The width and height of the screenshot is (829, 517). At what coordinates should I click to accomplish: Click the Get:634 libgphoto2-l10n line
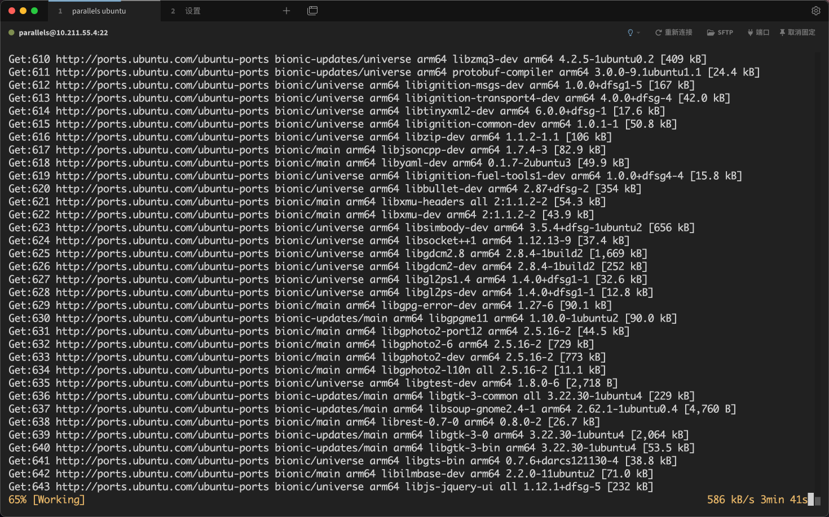307,370
